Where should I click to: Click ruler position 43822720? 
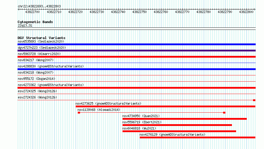tap(75, 12)
